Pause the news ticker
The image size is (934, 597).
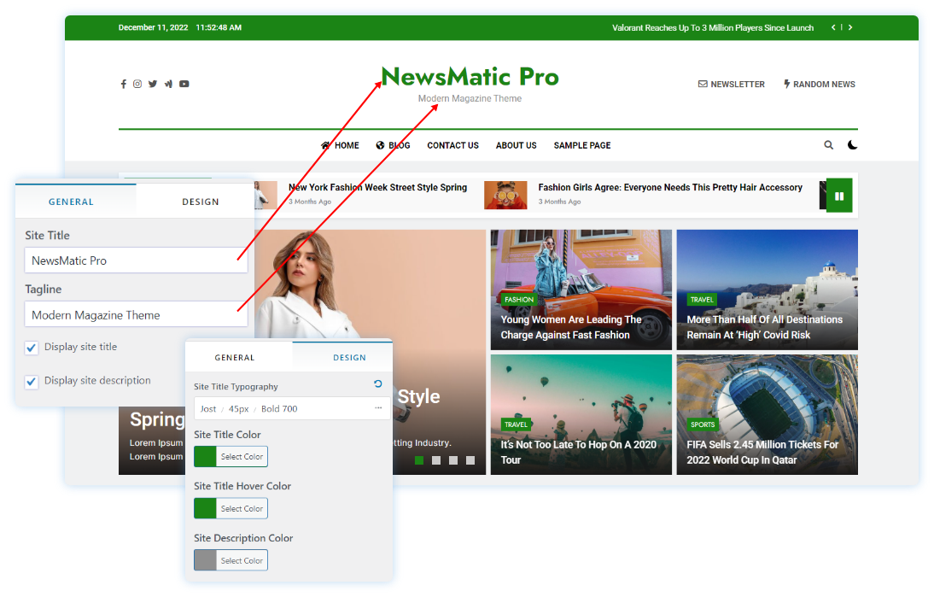[839, 196]
